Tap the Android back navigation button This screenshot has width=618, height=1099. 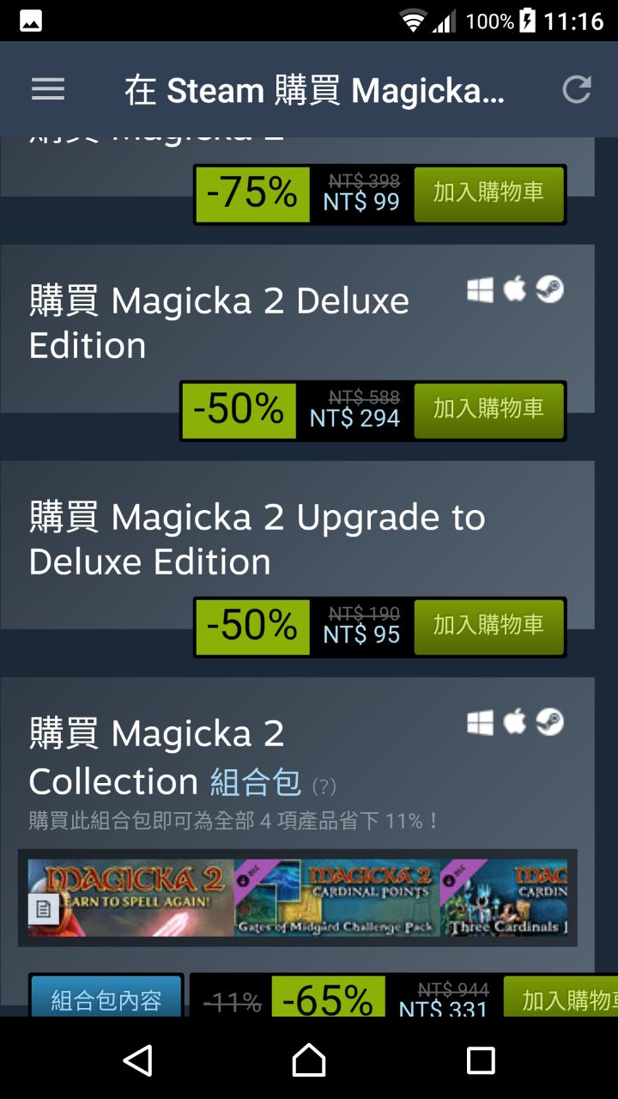pos(137,1060)
